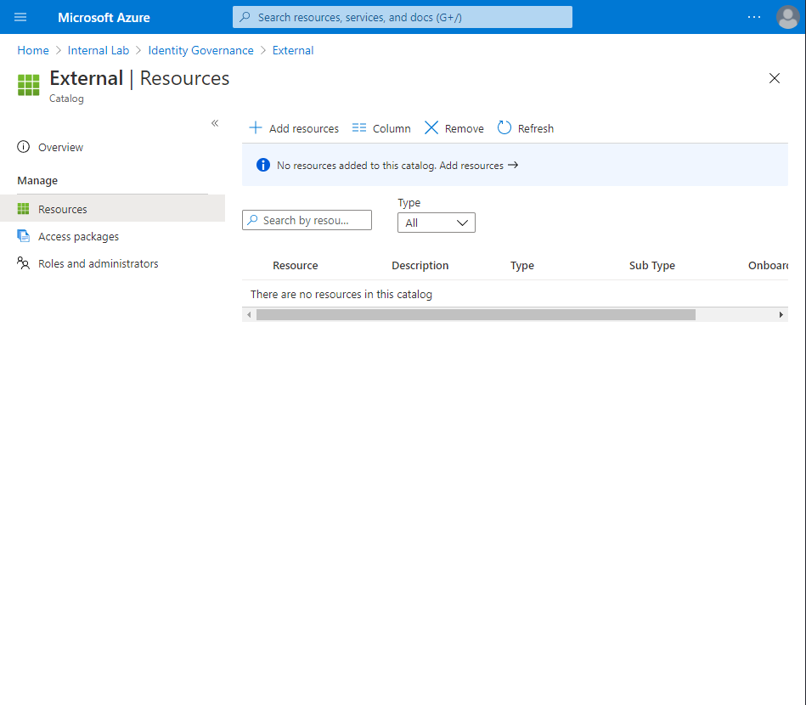Navigate to Identity Governance breadcrumb
The image size is (806, 705).
200,50
